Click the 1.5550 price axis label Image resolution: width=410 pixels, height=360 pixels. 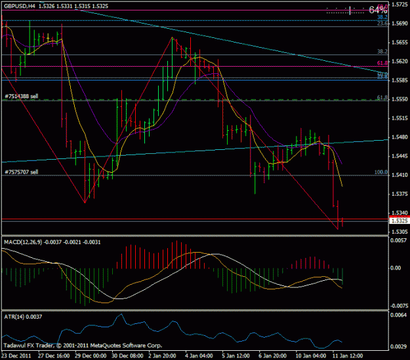(400, 99)
